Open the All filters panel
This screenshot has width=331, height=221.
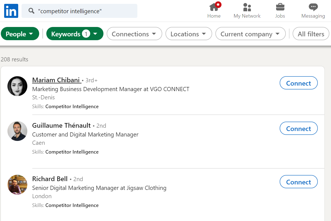pyautogui.click(x=311, y=34)
